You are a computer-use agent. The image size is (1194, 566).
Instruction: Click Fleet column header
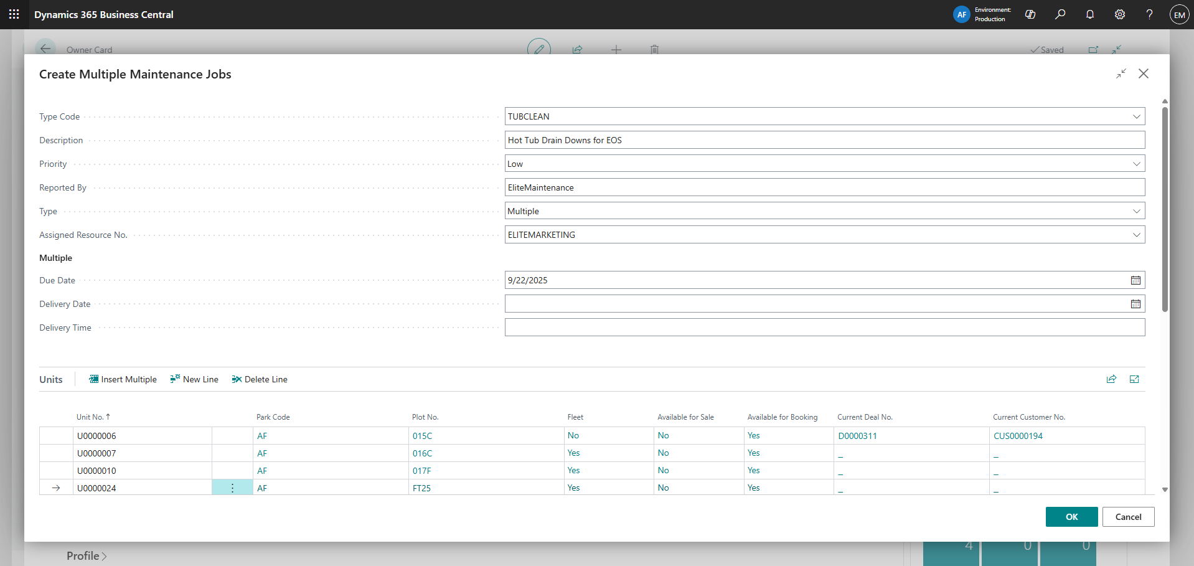coord(575,417)
